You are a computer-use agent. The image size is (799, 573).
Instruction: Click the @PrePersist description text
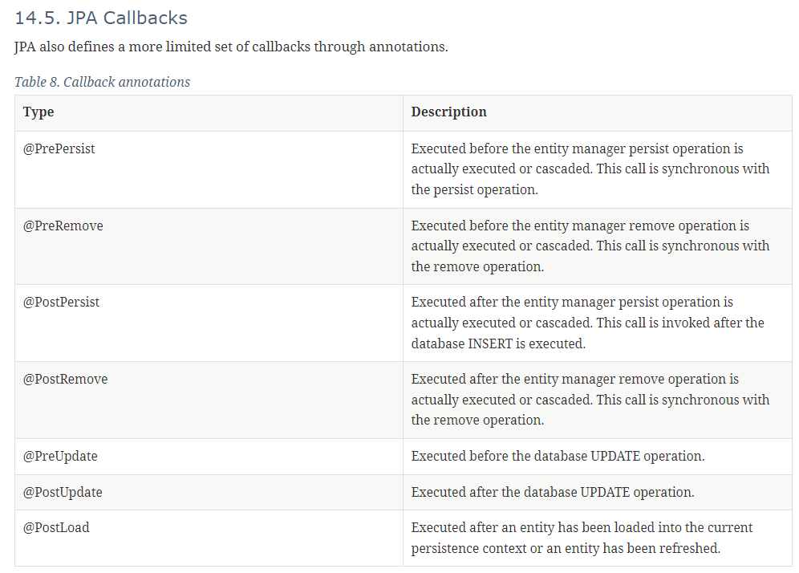click(590, 169)
